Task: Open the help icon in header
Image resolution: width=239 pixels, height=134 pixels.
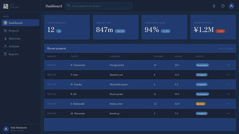Action: (x=223, y=6)
